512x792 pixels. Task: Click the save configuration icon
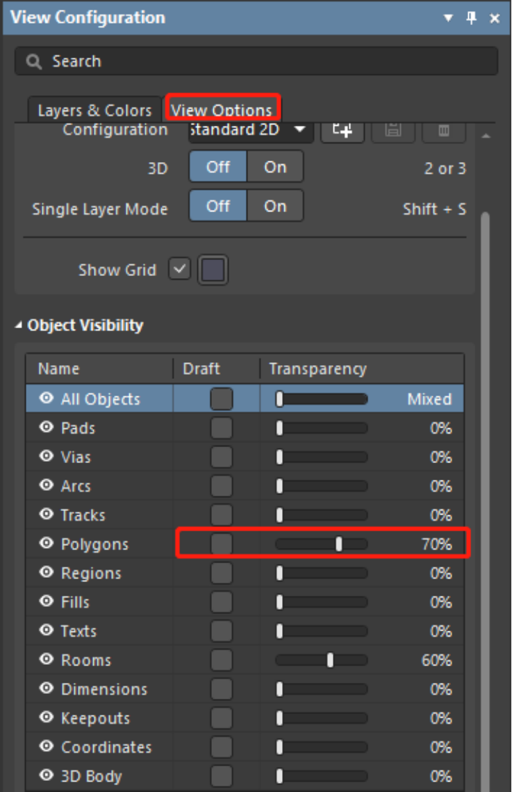[x=393, y=130]
